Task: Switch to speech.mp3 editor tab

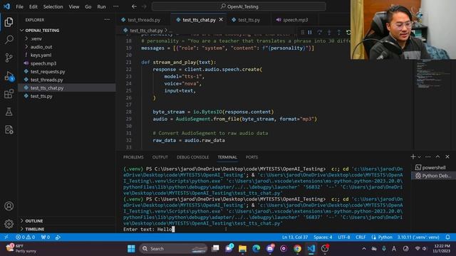Action: [x=294, y=20]
